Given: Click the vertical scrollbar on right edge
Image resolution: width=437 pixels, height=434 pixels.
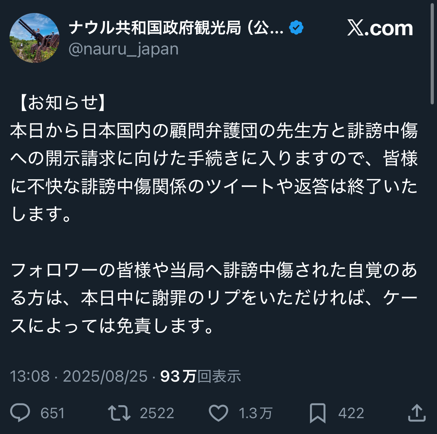Looking at the screenshot, I should pyautogui.click(x=432, y=53).
